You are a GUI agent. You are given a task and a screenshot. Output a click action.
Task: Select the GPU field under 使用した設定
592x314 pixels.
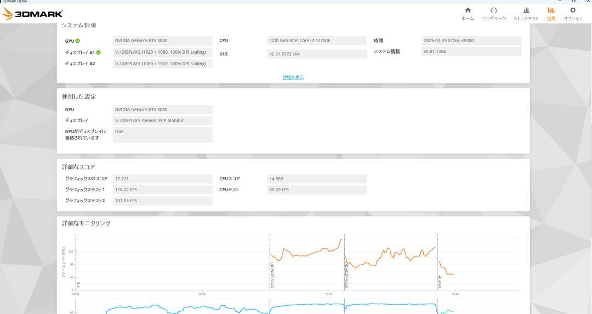click(163, 110)
